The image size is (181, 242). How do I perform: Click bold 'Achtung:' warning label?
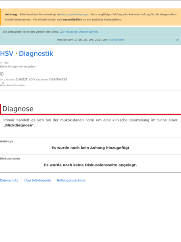[x=11, y=15]
